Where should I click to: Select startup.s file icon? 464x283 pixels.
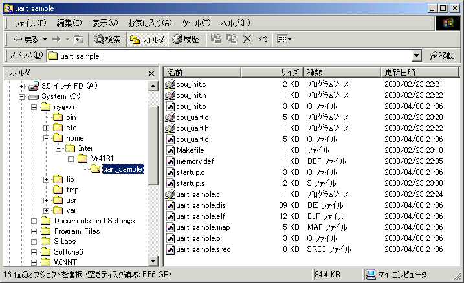170,183
